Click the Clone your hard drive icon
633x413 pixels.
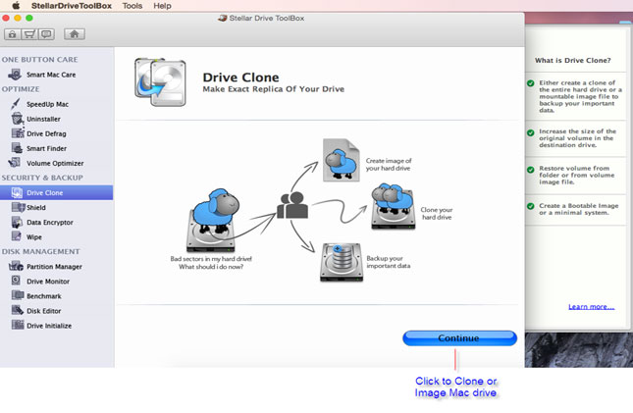pyautogui.click(x=394, y=206)
